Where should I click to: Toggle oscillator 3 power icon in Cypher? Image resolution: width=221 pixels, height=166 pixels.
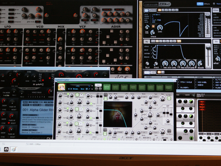point(76,124)
